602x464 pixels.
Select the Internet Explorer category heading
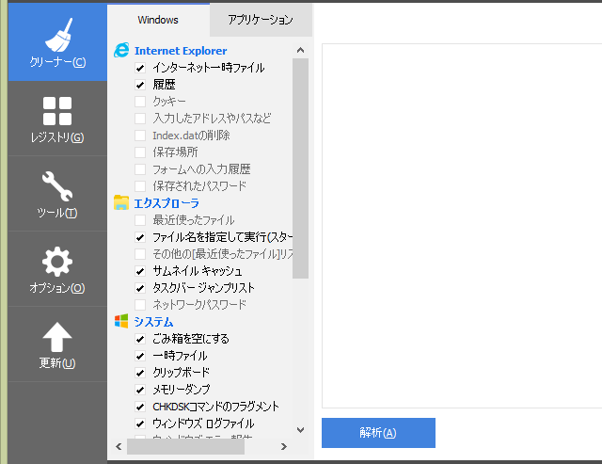pyautogui.click(x=181, y=51)
